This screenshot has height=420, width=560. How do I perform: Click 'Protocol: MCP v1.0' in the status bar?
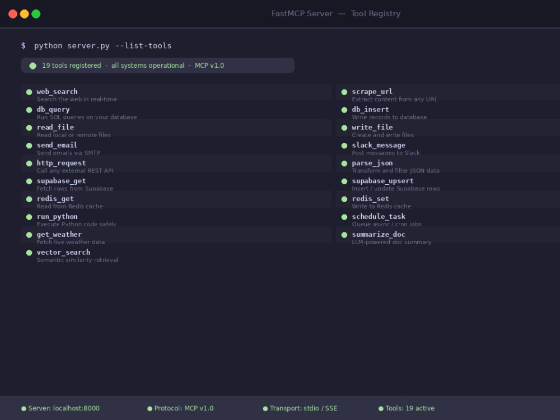[184, 409]
